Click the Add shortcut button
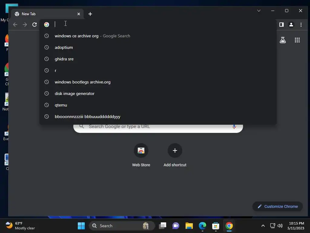This screenshot has width=310, height=233. (175, 155)
